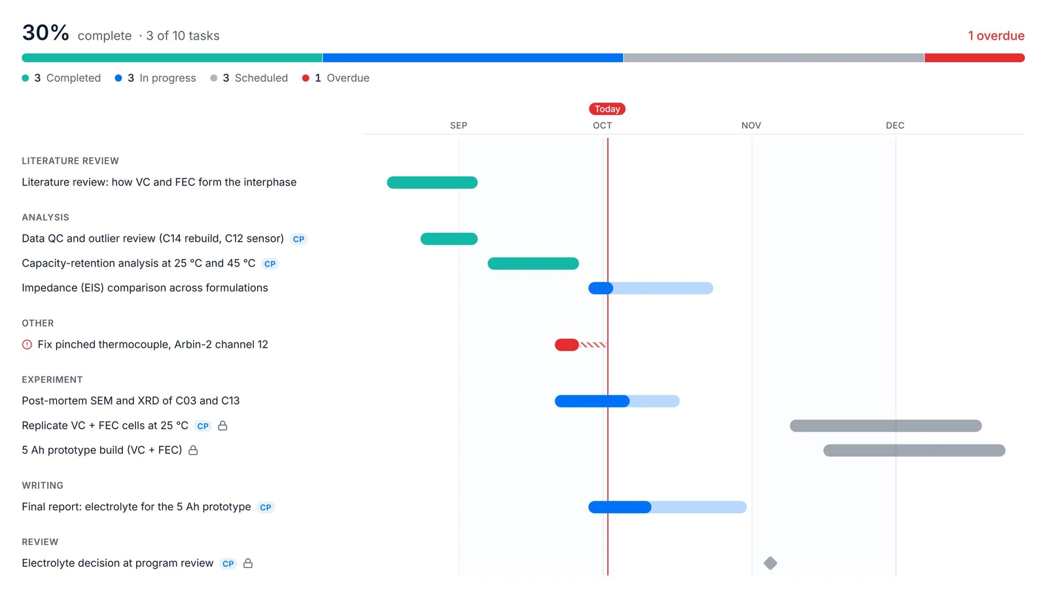Click the EXPERIMENT group heading
Viewport: 1047px width, 598px height.
point(52,380)
